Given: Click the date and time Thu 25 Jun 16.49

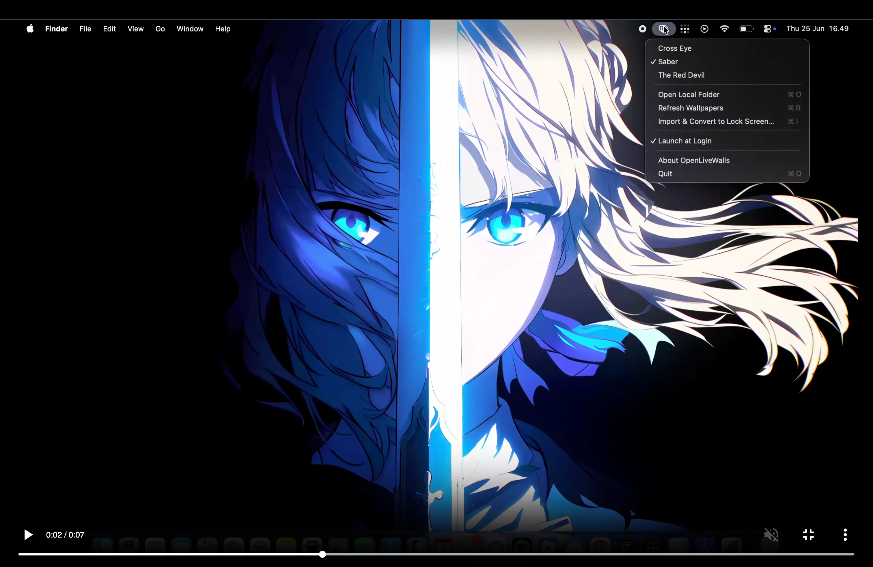Looking at the screenshot, I should [817, 29].
